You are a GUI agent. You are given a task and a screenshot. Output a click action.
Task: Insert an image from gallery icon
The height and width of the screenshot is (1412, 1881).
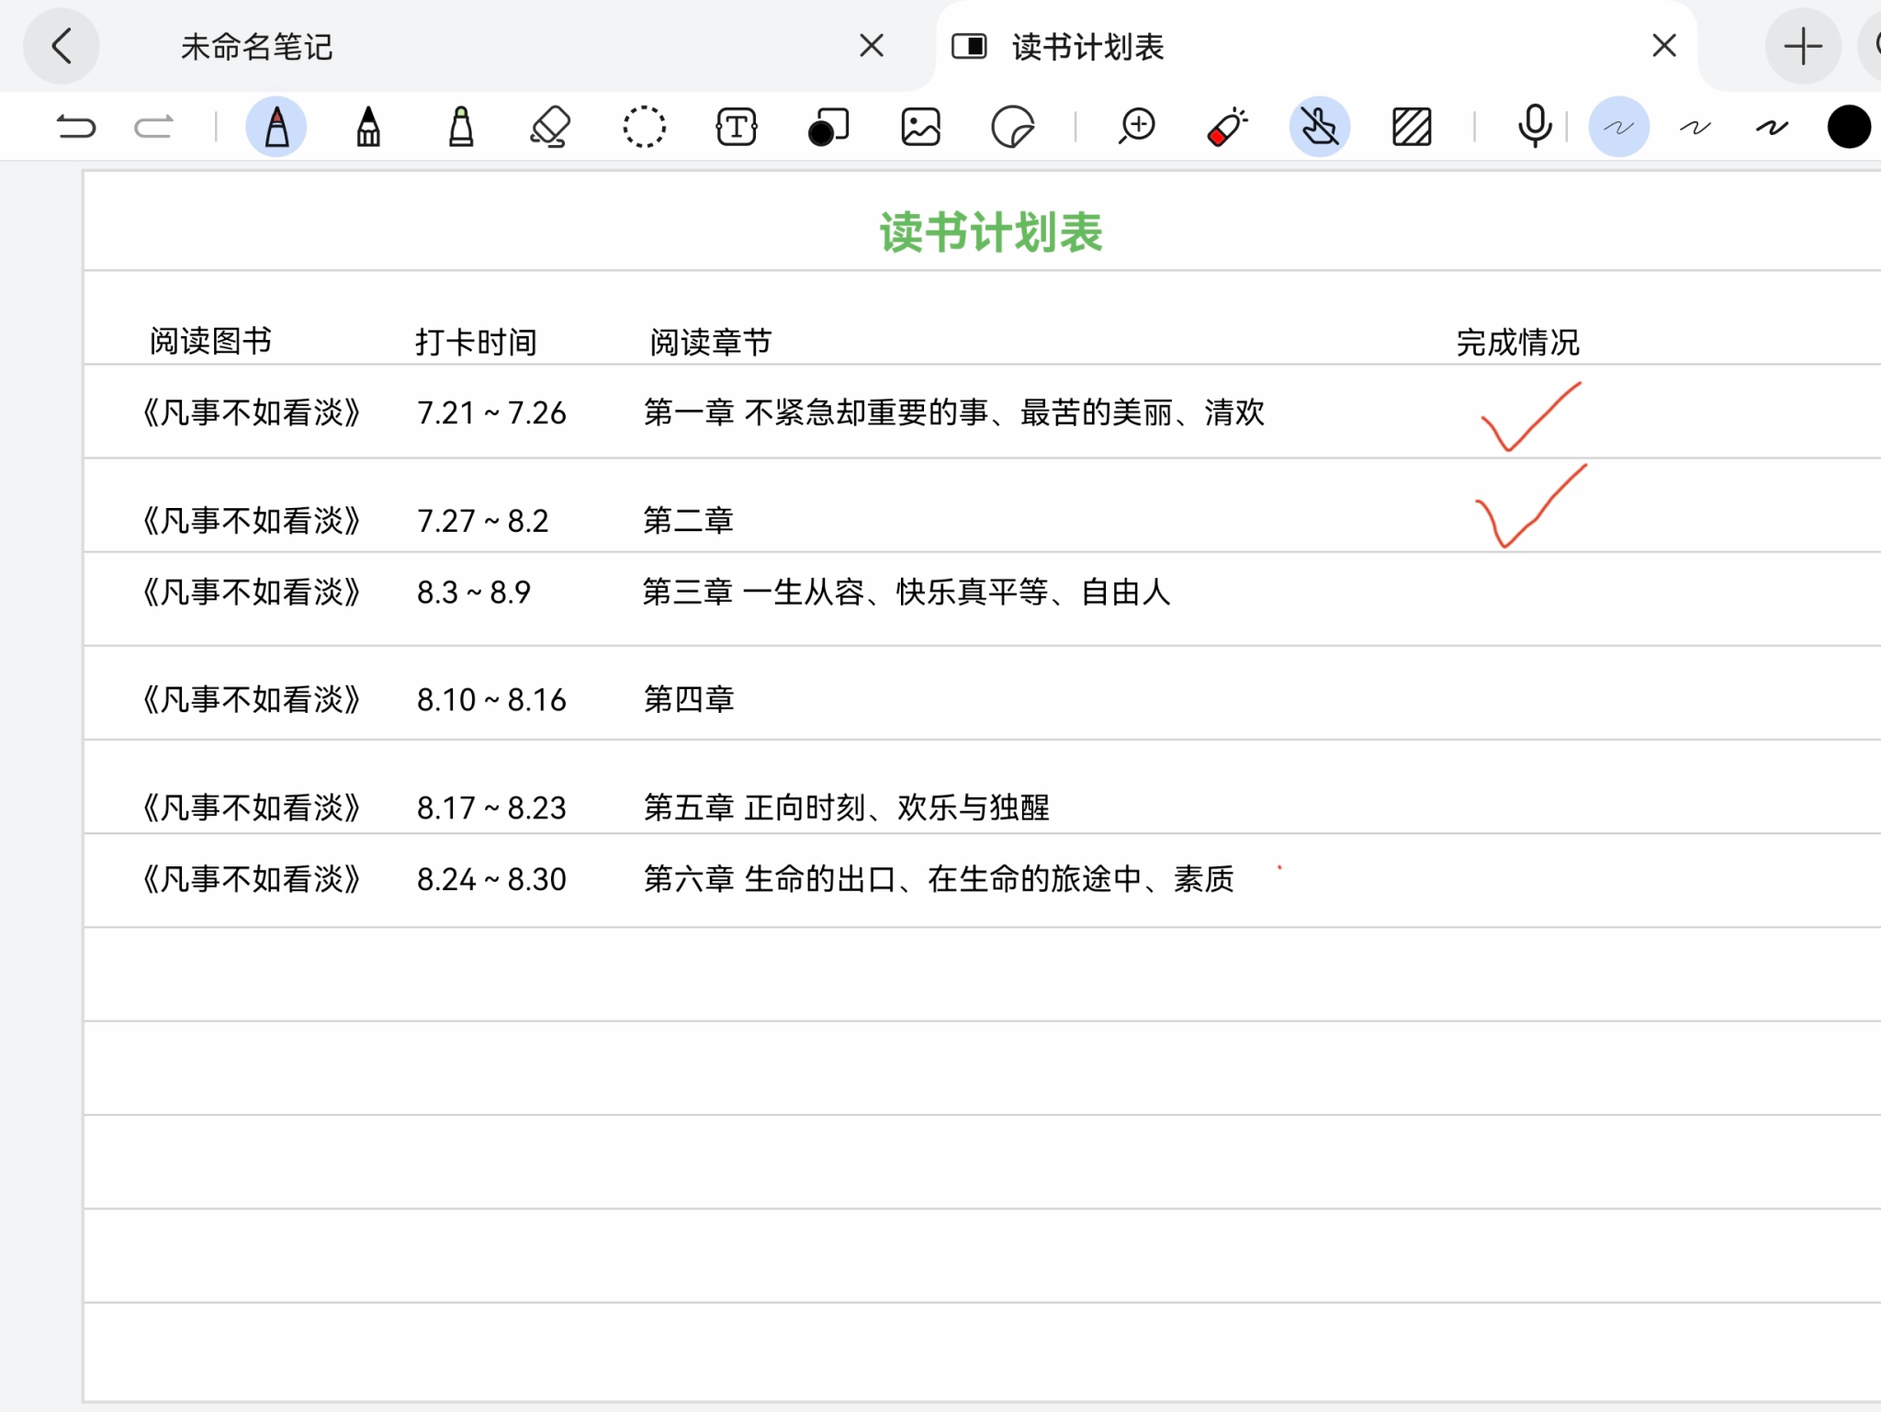(920, 127)
